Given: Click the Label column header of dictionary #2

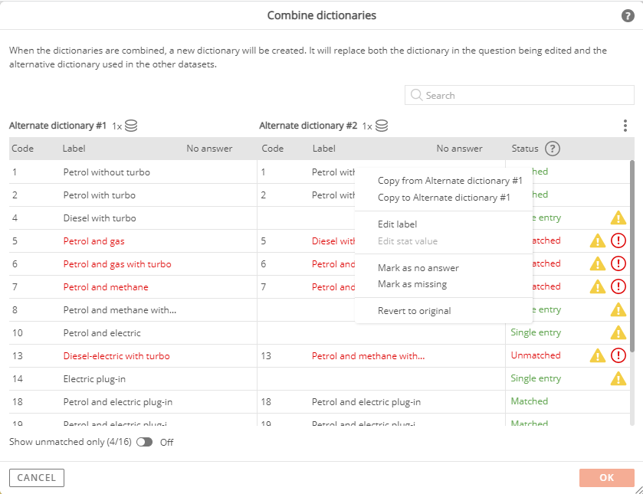Looking at the screenshot, I should coord(324,149).
